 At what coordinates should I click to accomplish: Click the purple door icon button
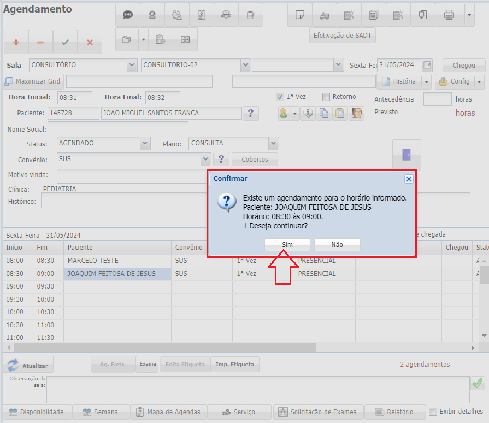pyautogui.click(x=406, y=155)
